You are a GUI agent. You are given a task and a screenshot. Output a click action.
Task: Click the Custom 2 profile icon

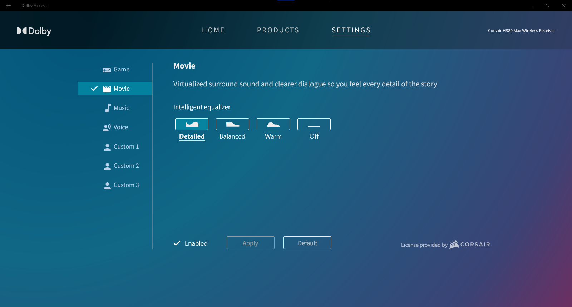tap(107, 166)
